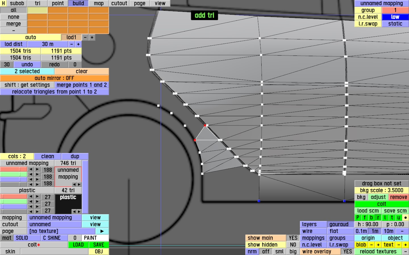The height and width of the screenshot is (255, 409).
Task: Click right arrow inside plastic colour swatch
Action: click(79, 211)
